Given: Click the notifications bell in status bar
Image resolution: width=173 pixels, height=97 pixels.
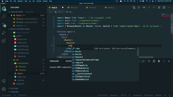Looking at the screenshot, I should tap(169, 95).
